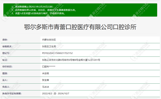Click the notice line about 卫生健康委数据为准
This screenshot has height=99, width=161.
[44, 10]
